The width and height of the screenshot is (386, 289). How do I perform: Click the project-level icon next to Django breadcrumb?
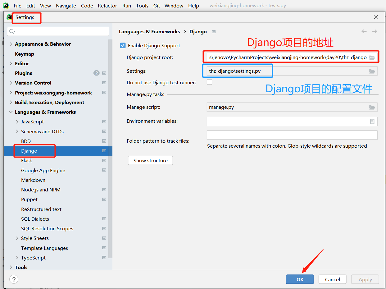214,32
